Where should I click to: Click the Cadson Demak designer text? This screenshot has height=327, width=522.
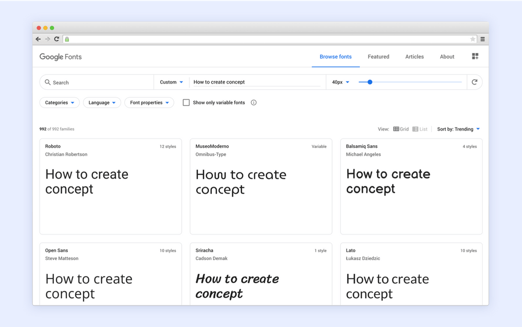tap(211, 259)
